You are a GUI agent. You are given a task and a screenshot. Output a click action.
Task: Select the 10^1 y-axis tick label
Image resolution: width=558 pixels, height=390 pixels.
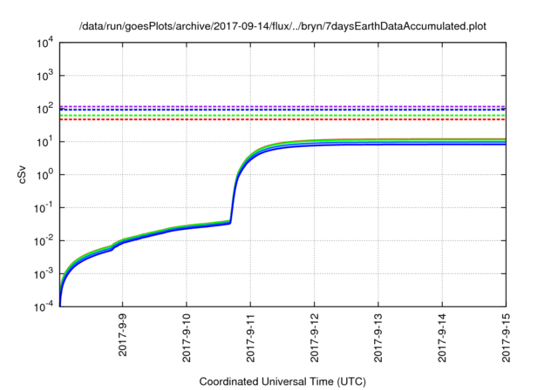pyautogui.click(x=45, y=142)
